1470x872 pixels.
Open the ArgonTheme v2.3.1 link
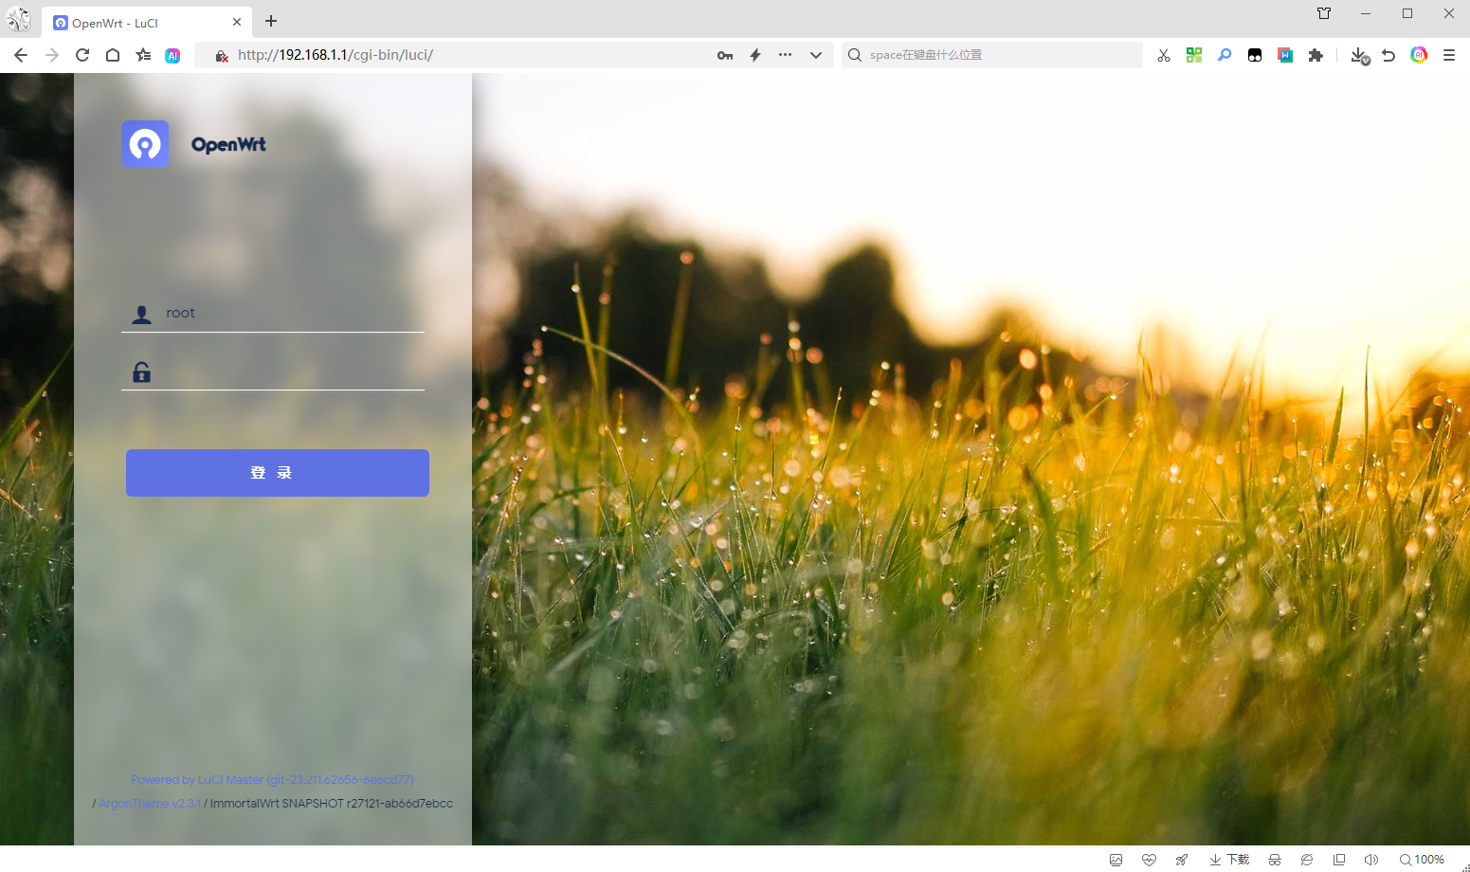(x=150, y=804)
